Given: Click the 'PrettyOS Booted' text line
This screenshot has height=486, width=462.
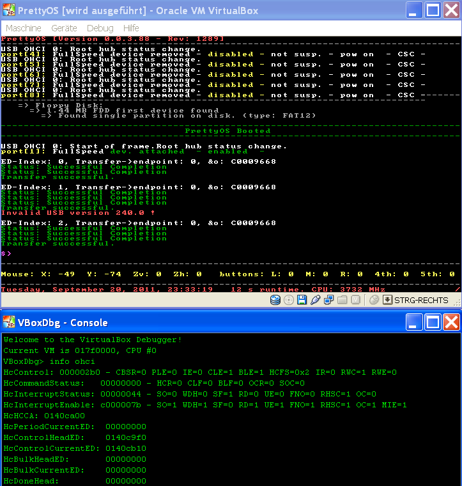Looking at the screenshot, I should (x=227, y=131).
